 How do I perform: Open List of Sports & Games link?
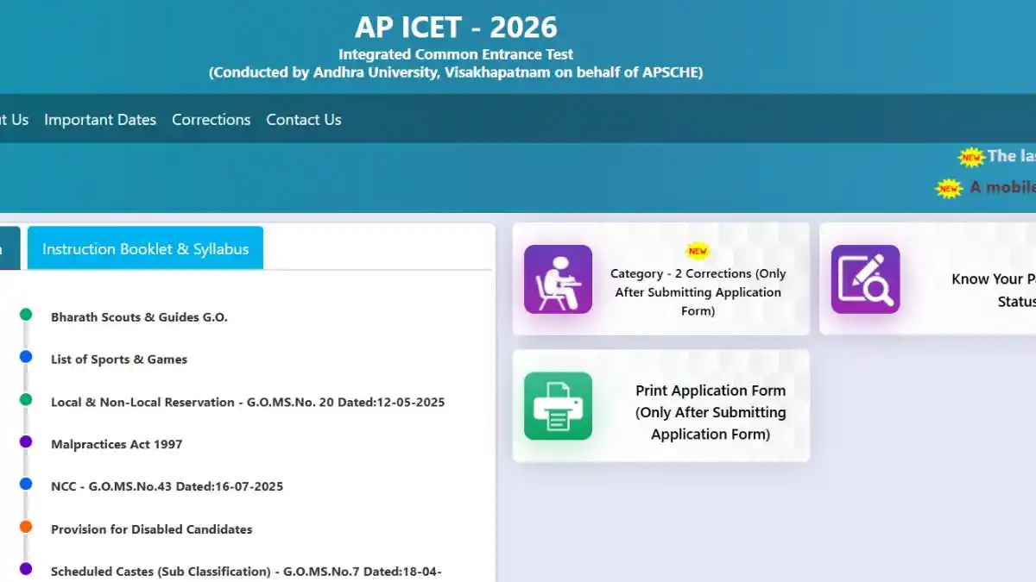pyautogui.click(x=119, y=360)
